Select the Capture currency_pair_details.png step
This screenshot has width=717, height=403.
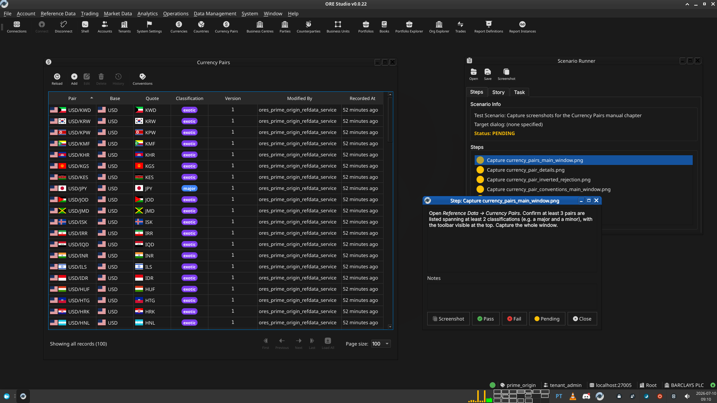583,170
